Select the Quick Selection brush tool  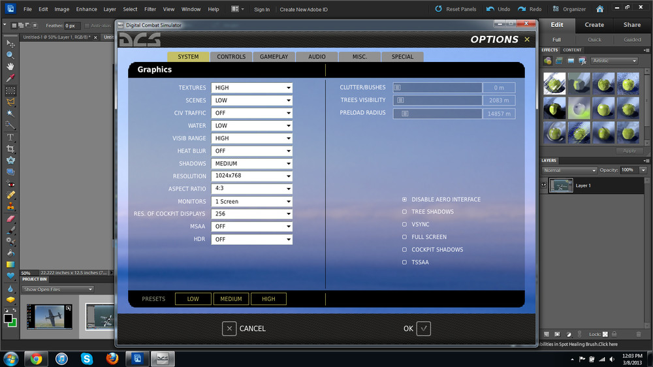[10, 125]
